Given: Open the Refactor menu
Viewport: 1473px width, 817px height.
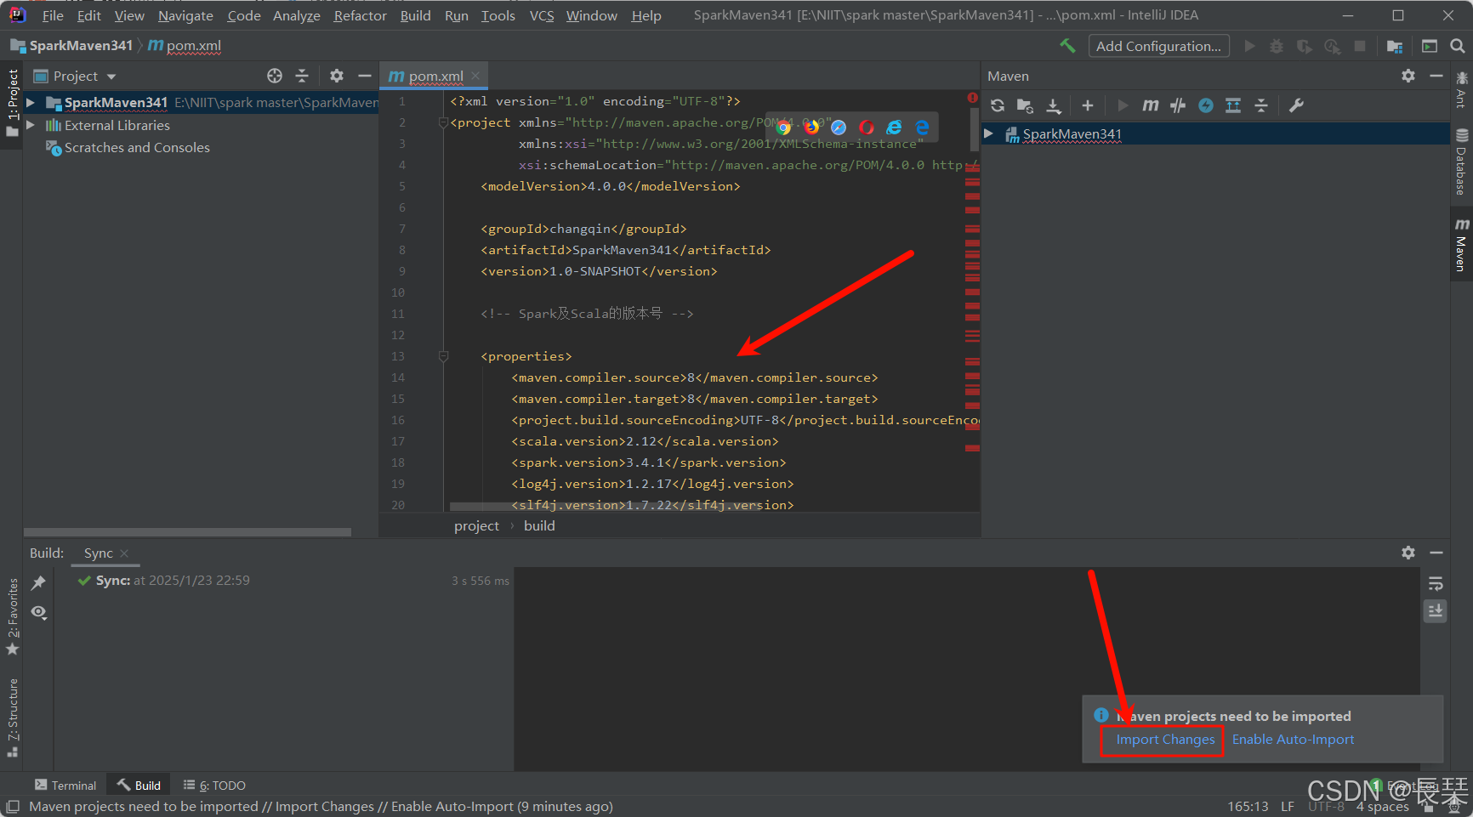Looking at the screenshot, I should coord(360,15).
